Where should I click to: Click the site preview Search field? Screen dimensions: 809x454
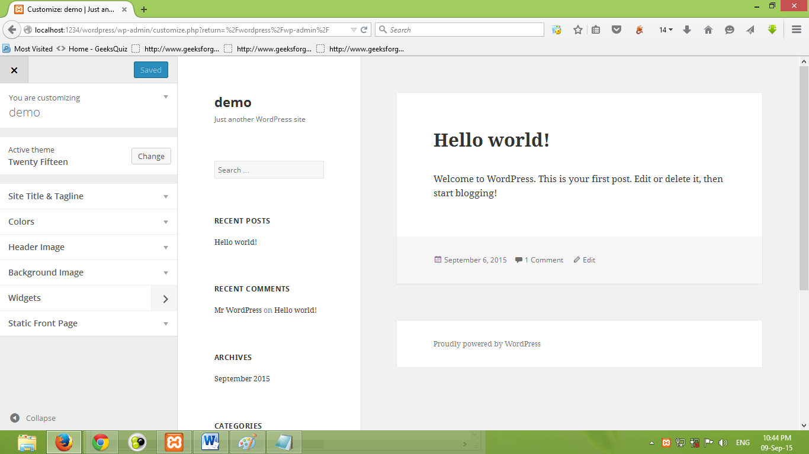point(269,170)
